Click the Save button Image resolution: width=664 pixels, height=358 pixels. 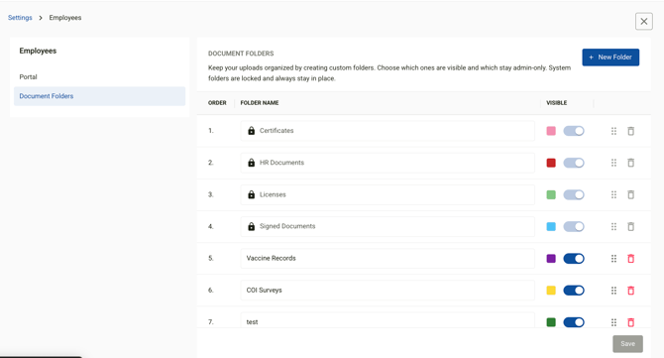click(627, 343)
